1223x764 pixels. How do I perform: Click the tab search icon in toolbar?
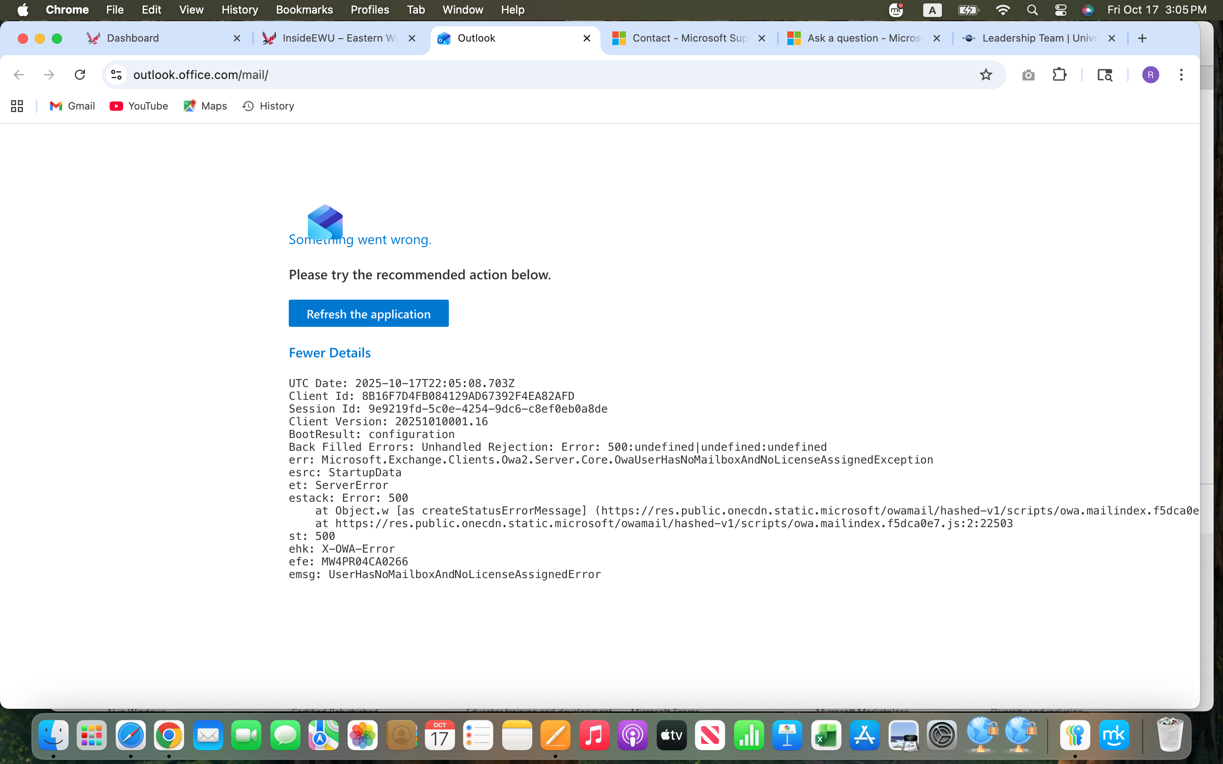[x=1105, y=75]
